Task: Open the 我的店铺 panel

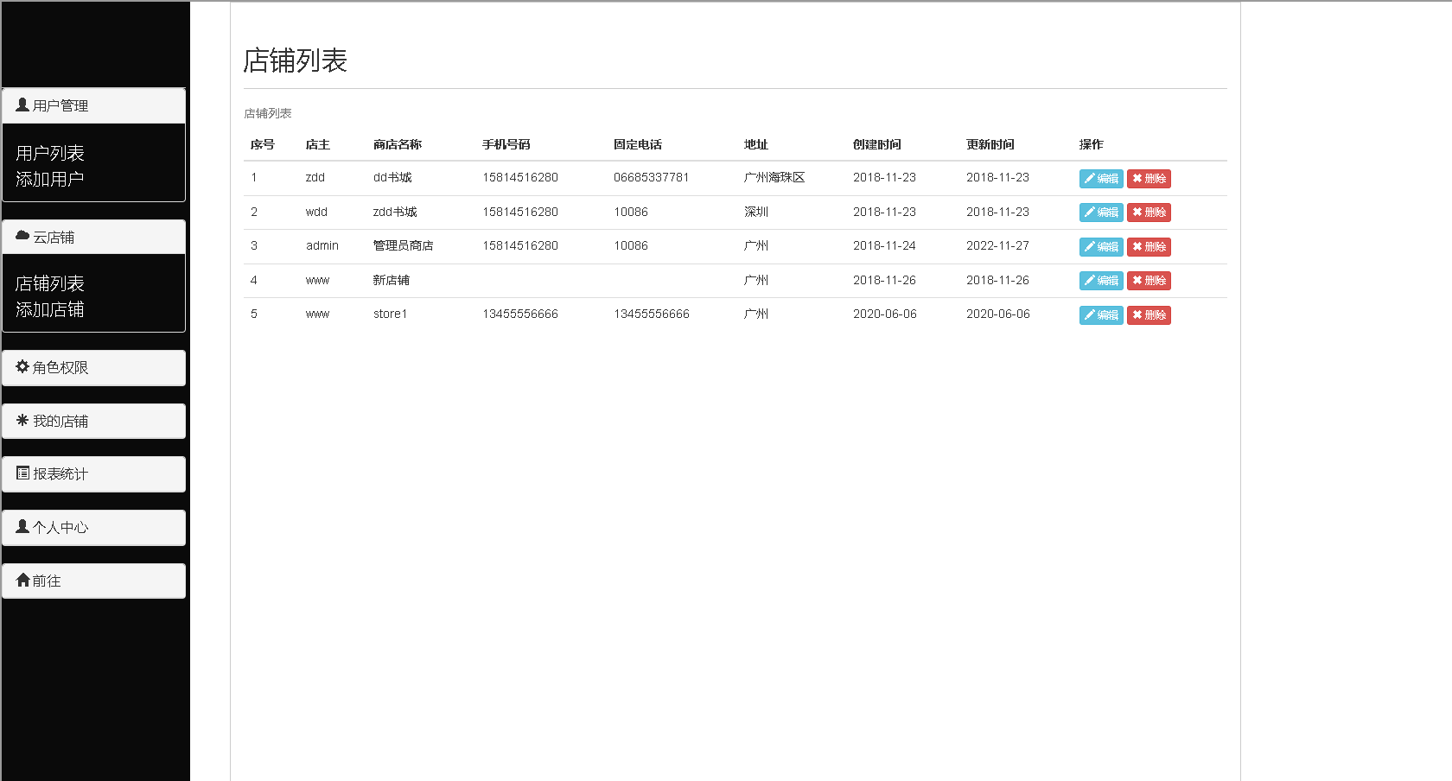Action: [x=93, y=422]
